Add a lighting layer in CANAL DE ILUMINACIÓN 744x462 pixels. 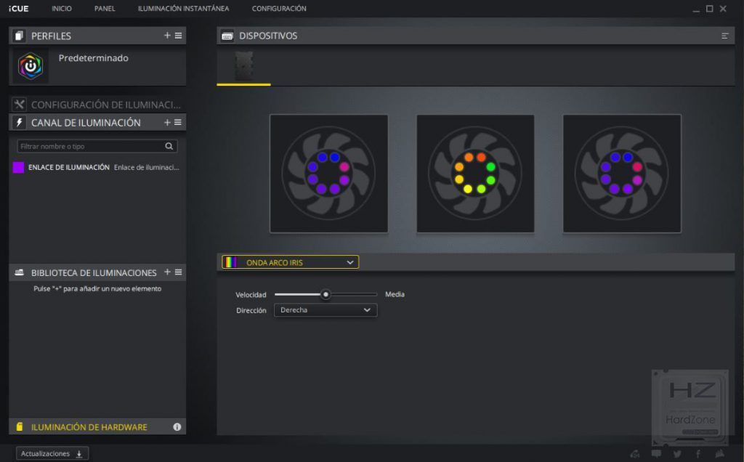click(167, 122)
